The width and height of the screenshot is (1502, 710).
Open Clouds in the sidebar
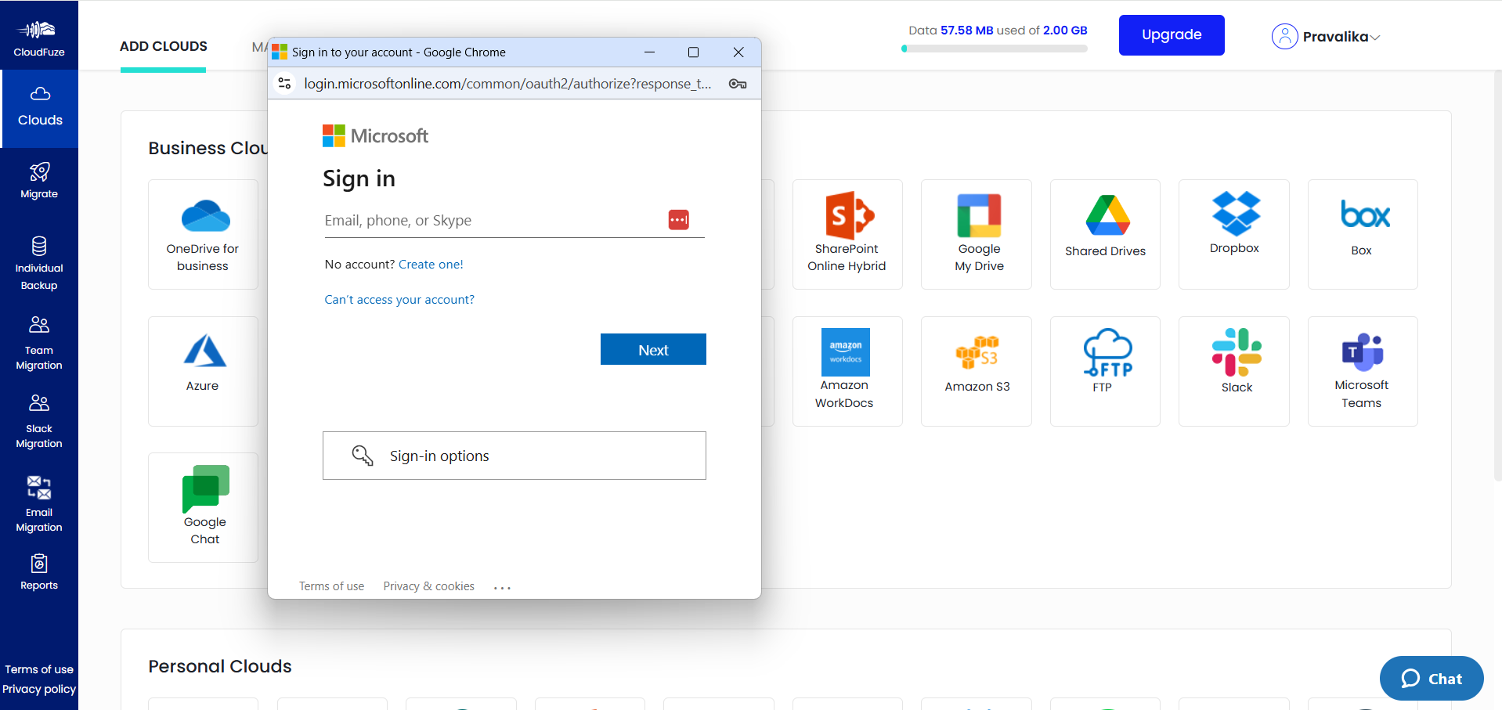(40, 108)
